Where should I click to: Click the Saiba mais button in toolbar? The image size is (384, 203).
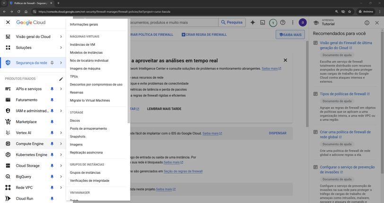pyautogui.click(x=290, y=35)
